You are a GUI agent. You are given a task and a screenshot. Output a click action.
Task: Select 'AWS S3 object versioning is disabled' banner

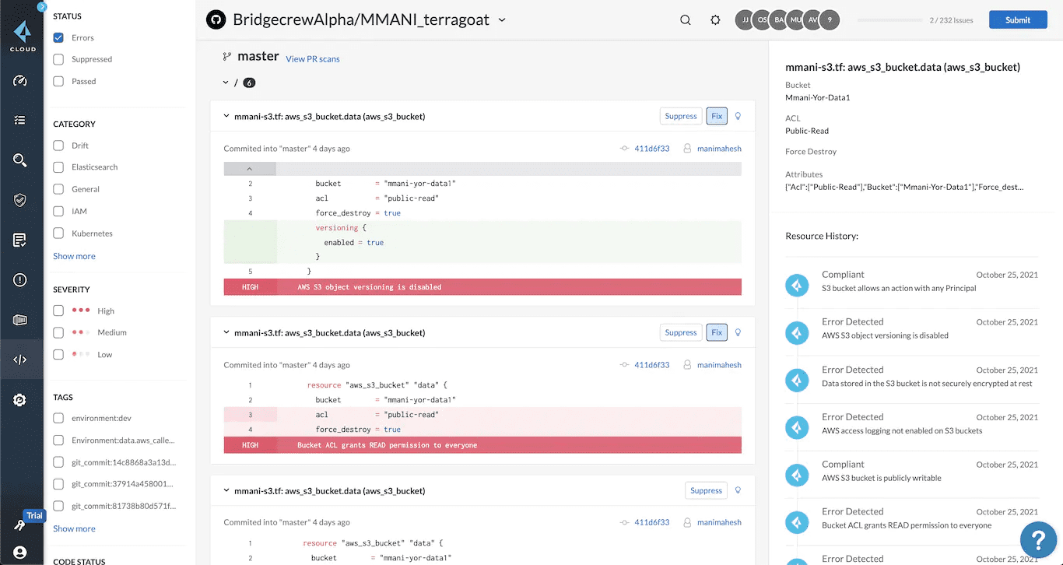[x=482, y=287]
